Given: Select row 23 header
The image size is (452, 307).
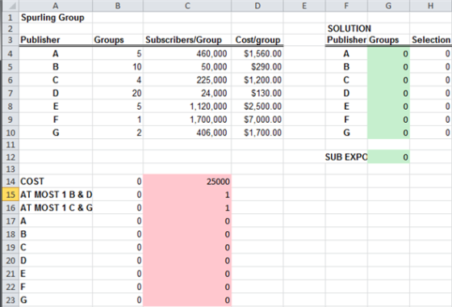Looking at the screenshot, I should 10,300.
